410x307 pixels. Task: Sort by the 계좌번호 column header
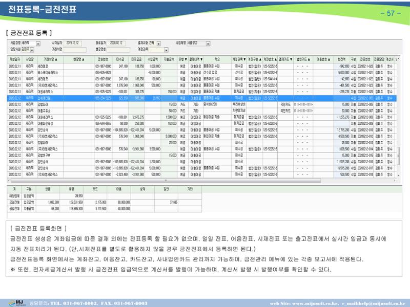(270, 59)
